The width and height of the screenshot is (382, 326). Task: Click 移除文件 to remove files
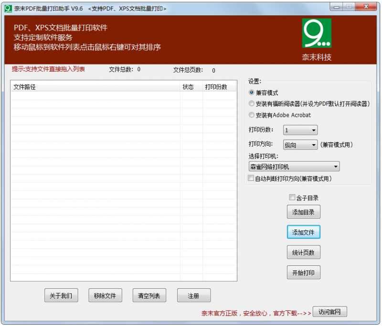coord(105,295)
